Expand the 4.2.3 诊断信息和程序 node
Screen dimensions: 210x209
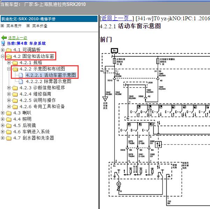(9, 88)
